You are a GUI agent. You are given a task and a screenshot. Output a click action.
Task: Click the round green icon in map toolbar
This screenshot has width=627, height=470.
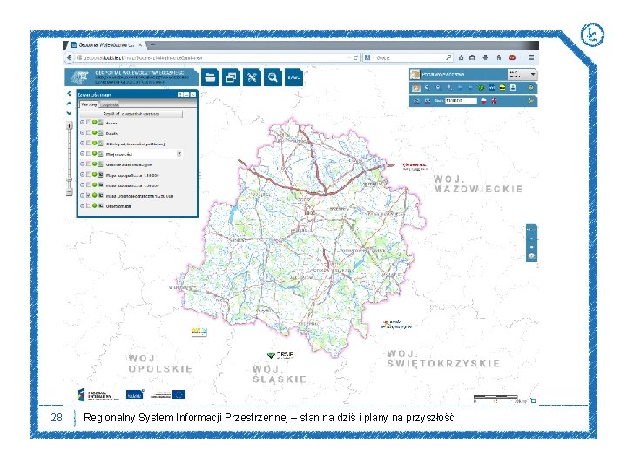482,88
